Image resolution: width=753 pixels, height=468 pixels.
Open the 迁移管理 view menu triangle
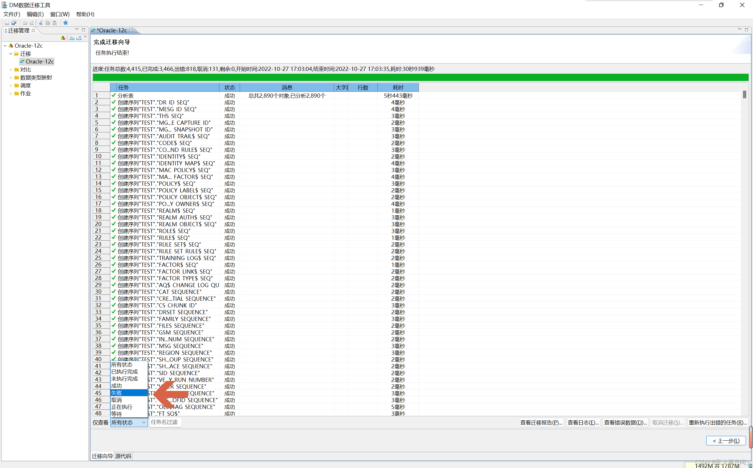tap(85, 37)
